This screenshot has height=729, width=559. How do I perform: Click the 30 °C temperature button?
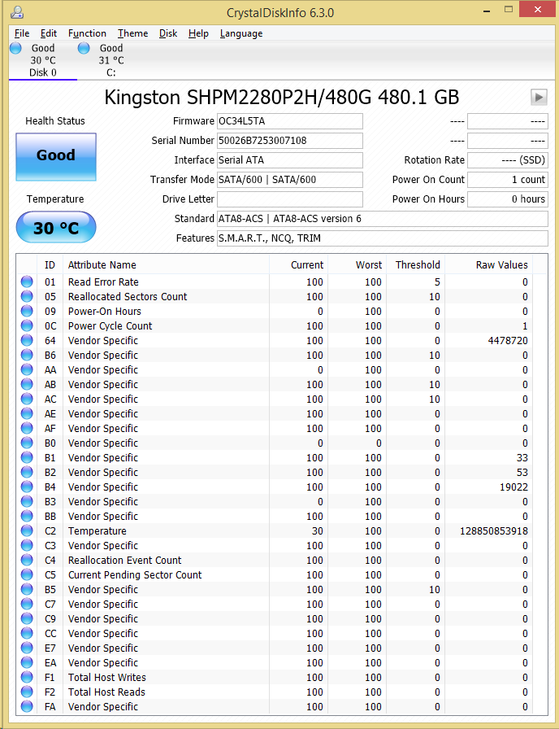click(56, 228)
